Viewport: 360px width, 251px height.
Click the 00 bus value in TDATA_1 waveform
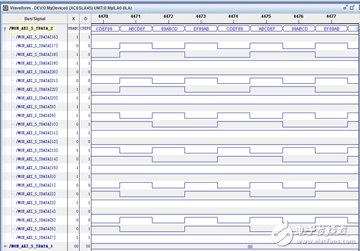(x=250, y=247)
